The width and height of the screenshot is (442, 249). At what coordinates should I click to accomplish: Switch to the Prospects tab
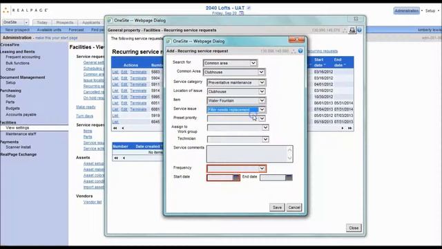(x=64, y=22)
